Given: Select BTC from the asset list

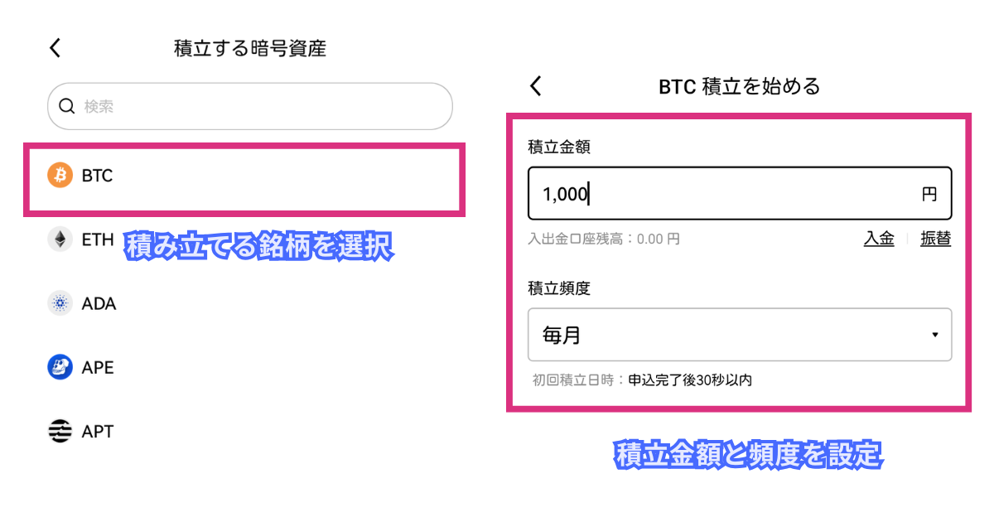Looking at the screenshot, I should [97, 176].
